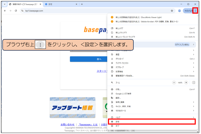Reload the page with the refresh icon
The width and height of the screenshot is (201, 134).
[16, 11]
